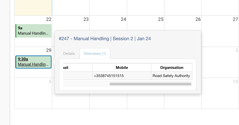Switch to the Details tab
239x125 pixels.
[x=69, y=54]
